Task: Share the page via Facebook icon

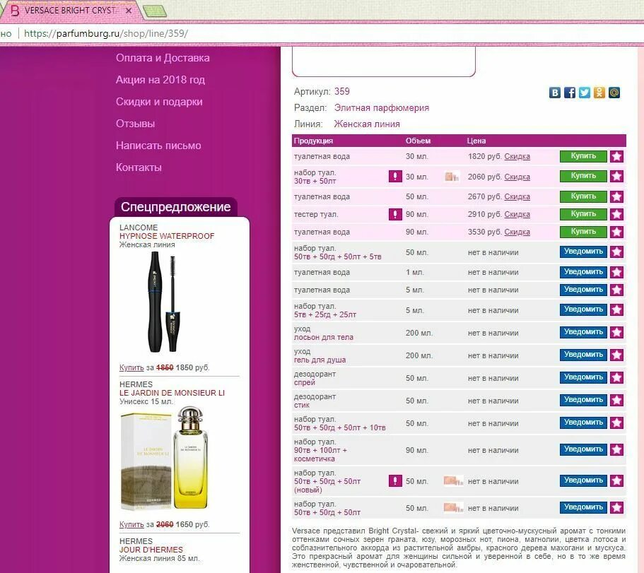Action: click(569, 93)
